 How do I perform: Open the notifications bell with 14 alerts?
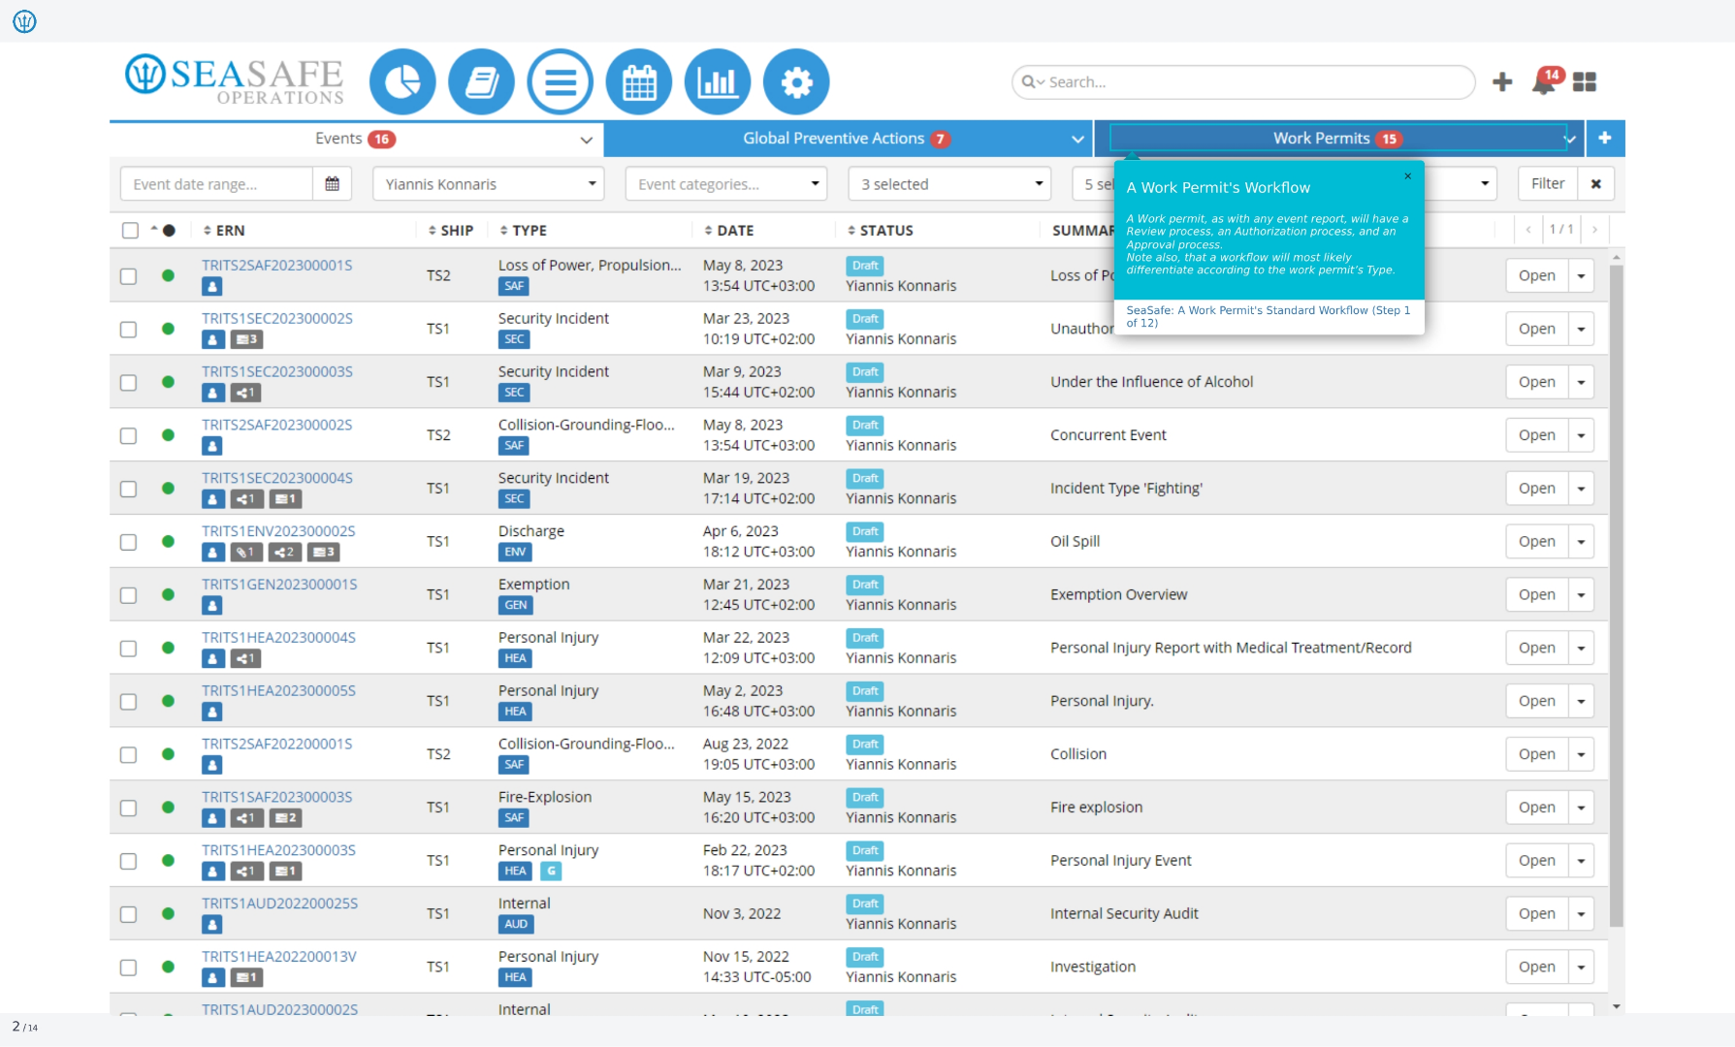tap(1546, 81)
